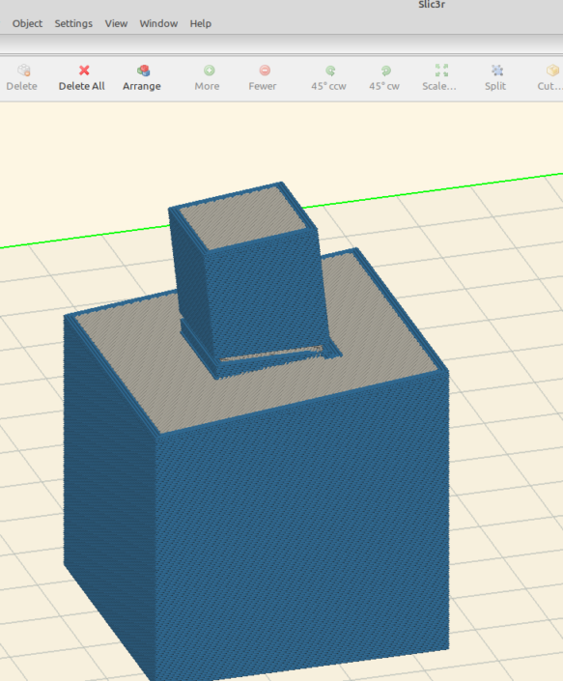Open the Object menu
Viewport: 563px width, 681px height.
pos(27,23)
